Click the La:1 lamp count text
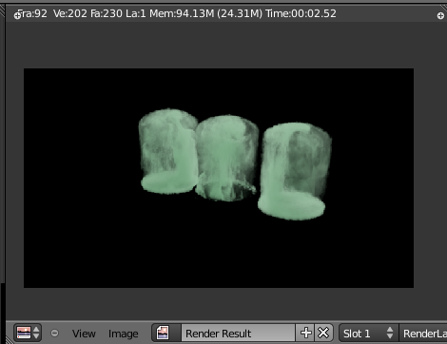The height and width of the screenshot is (344, 447). click(136, 13)
